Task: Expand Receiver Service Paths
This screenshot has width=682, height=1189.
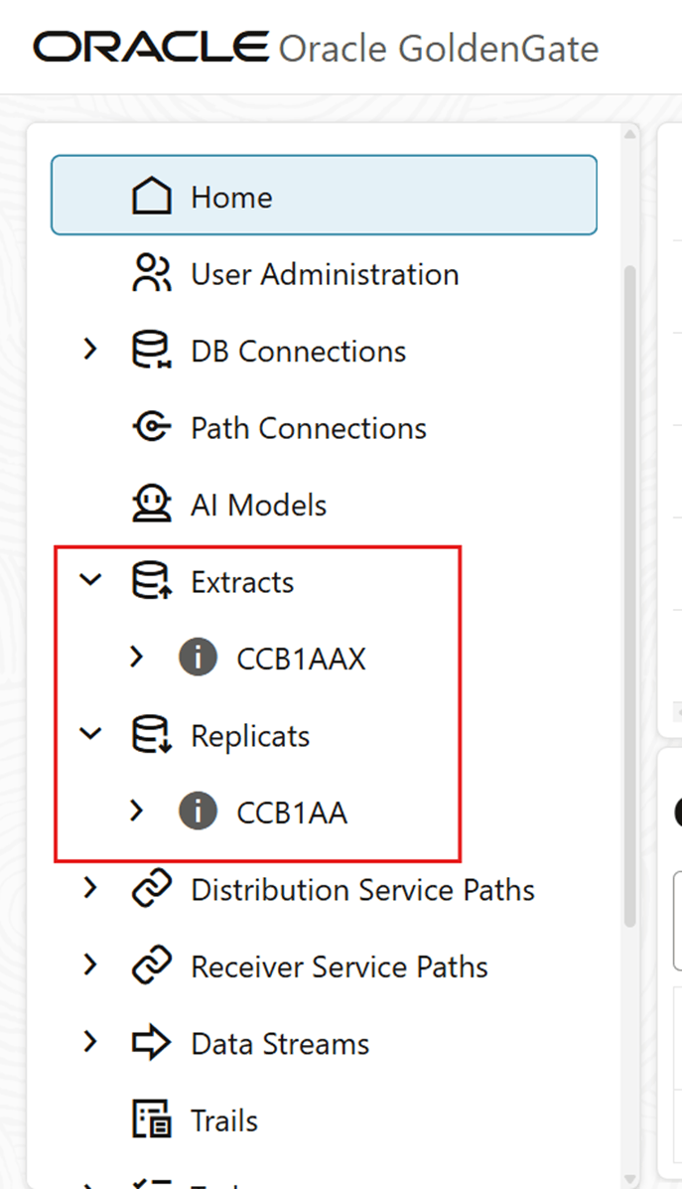Action: click(90, 966)
